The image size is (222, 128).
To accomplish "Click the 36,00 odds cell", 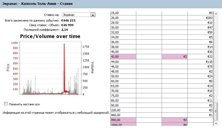I will pyautogui.click(x=123, y=42).
